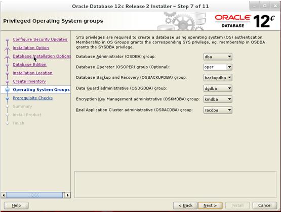
Task: Click the sidebar scroll right arrow
Action: 68,195
